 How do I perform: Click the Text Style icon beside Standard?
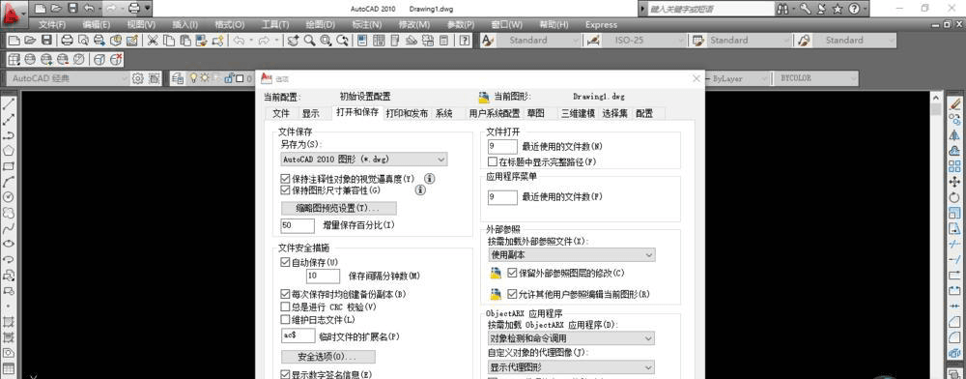click(487, 40)
